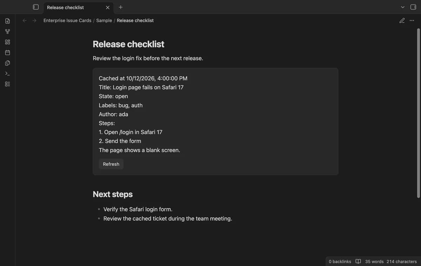
Task: Toggle the left sidebar panel
Action: tap(36, 7)
